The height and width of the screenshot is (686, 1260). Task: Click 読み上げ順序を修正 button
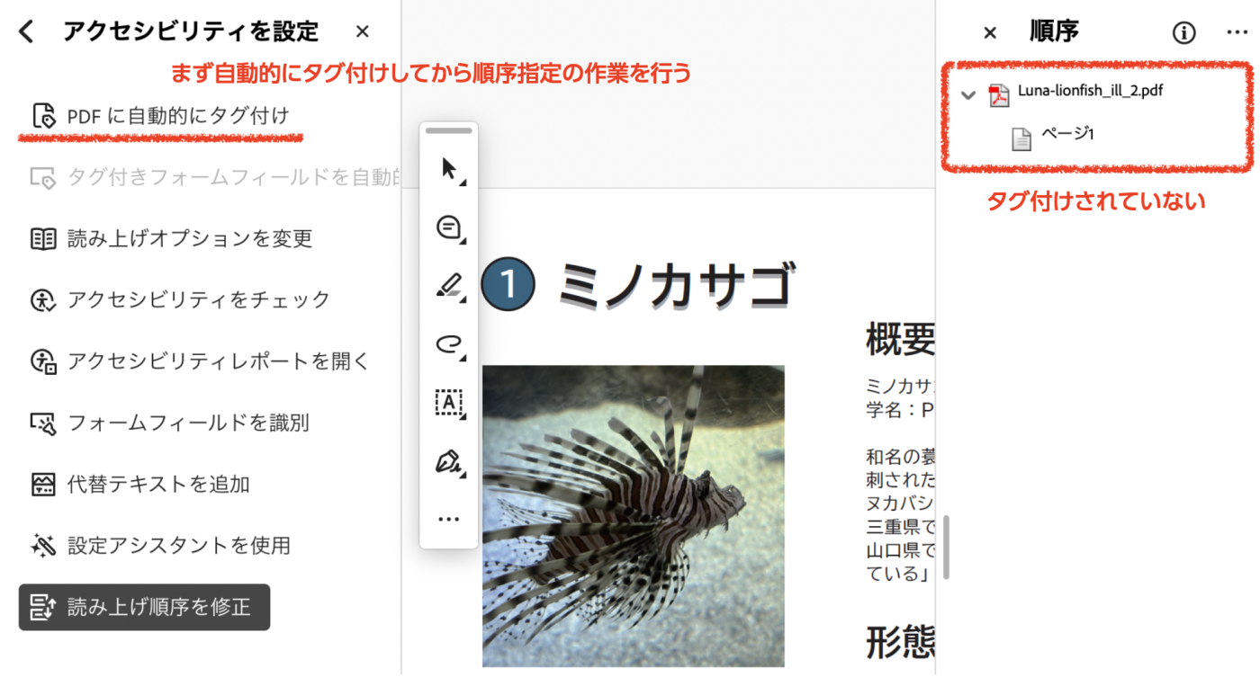pyautogui.click(x=144, y=607)
